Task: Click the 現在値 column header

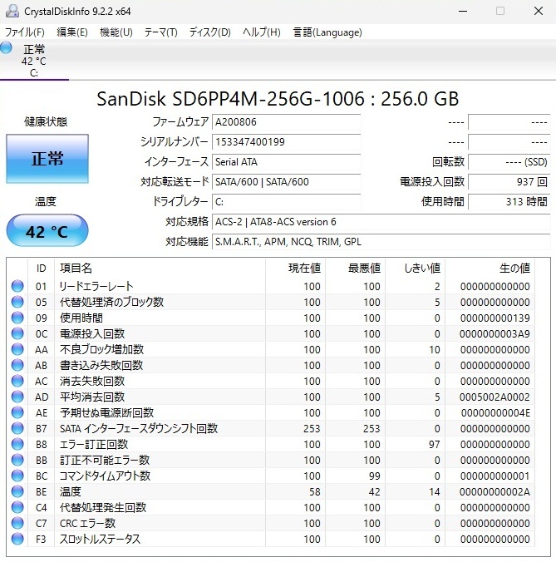Action: [295, 268]
